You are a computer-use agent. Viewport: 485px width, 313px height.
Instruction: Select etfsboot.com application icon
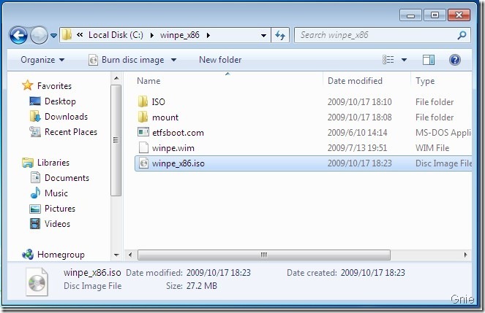pos(143,132)
